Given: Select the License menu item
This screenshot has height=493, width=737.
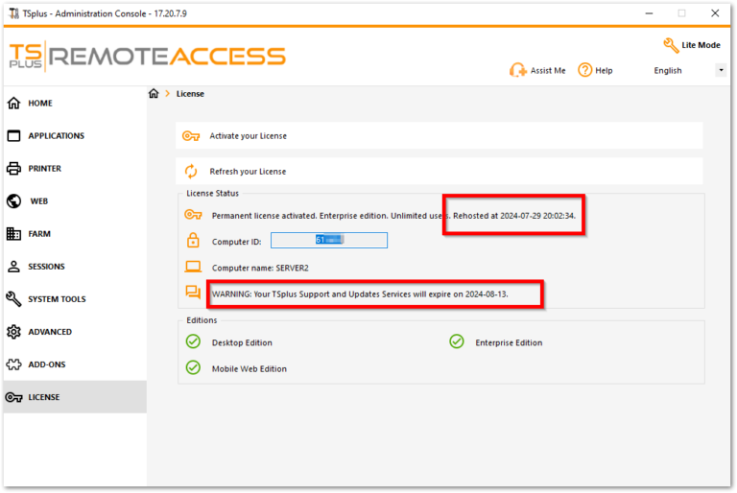Looking at the screenshot, I should point(43,397).
